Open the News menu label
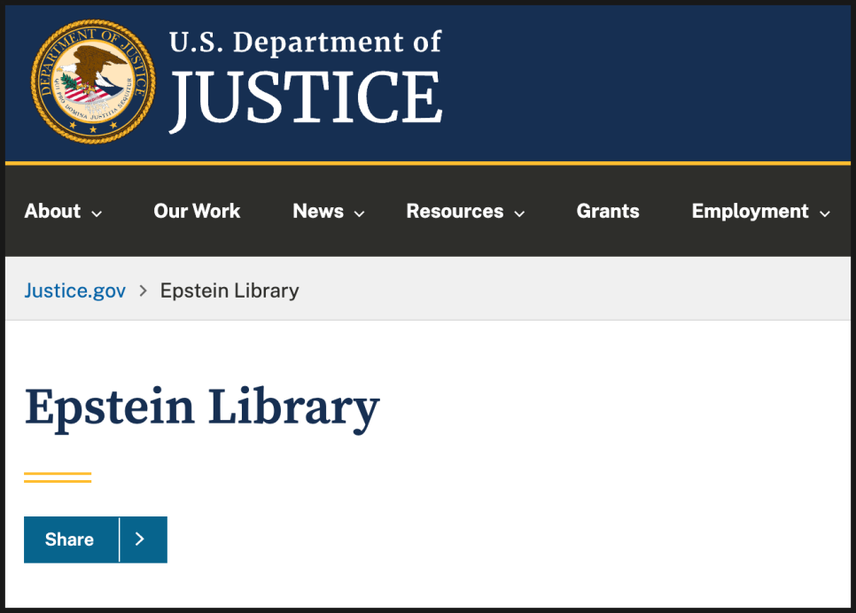 318,212
